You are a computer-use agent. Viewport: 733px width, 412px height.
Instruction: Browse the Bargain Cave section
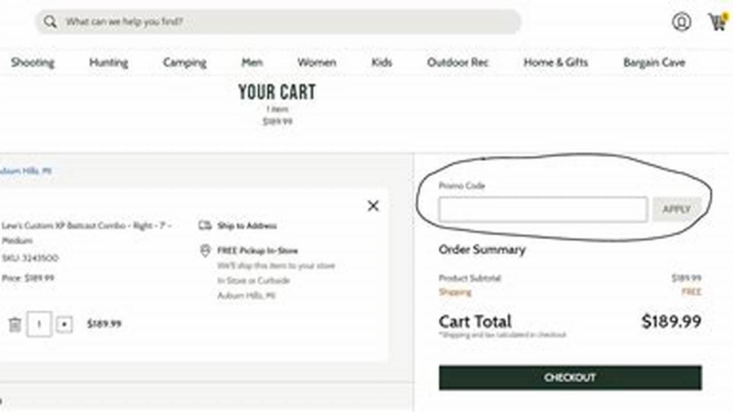point(654,62)
